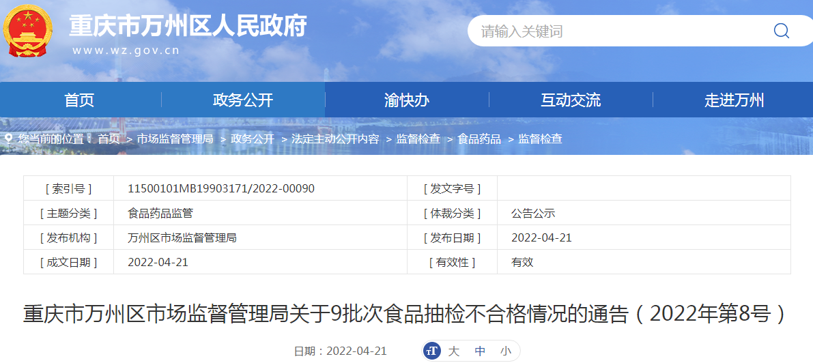Screen dimensions: 813x363
Task: Click the [ 发布日期 ] label cell
Action: (x=452, y=238)
